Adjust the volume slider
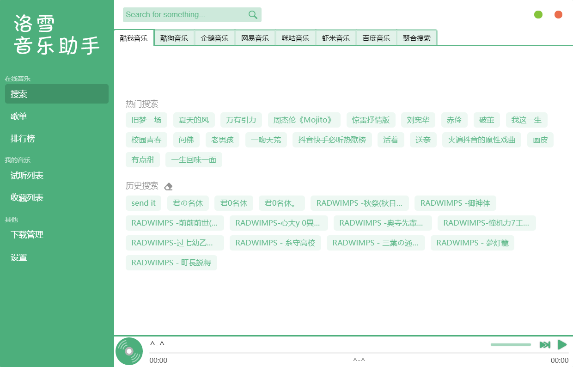This screenshot has height=367, width=573. click(511, 345)
